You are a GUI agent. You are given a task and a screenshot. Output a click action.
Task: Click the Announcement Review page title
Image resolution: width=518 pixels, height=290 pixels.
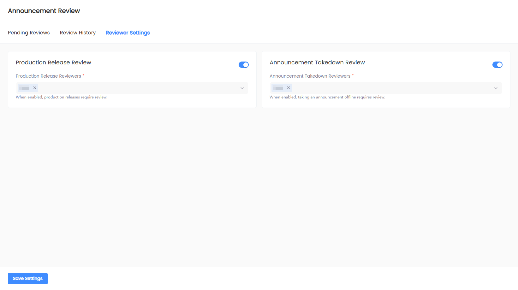(x=44, y=11)
